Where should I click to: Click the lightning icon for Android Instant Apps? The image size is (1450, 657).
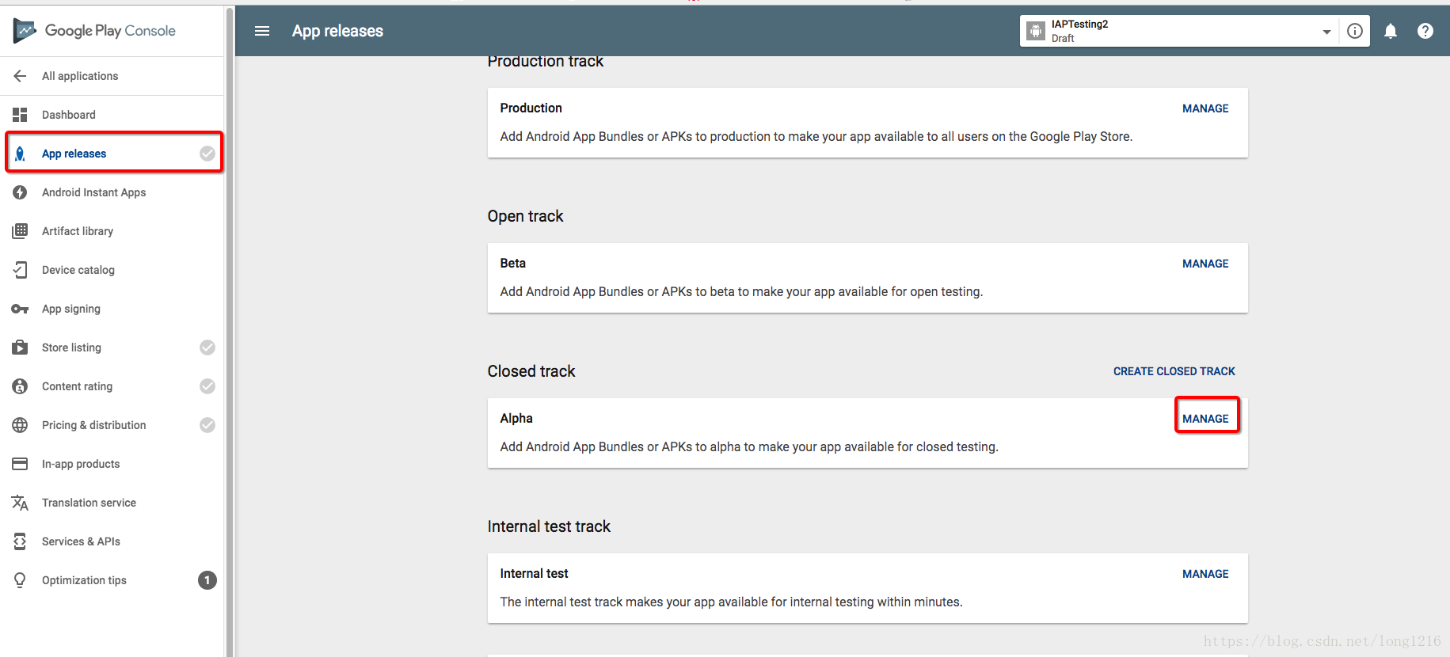tap(20, 192)
